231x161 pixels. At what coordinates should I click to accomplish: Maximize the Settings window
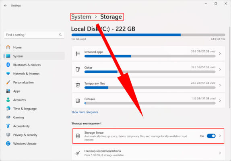216,4
